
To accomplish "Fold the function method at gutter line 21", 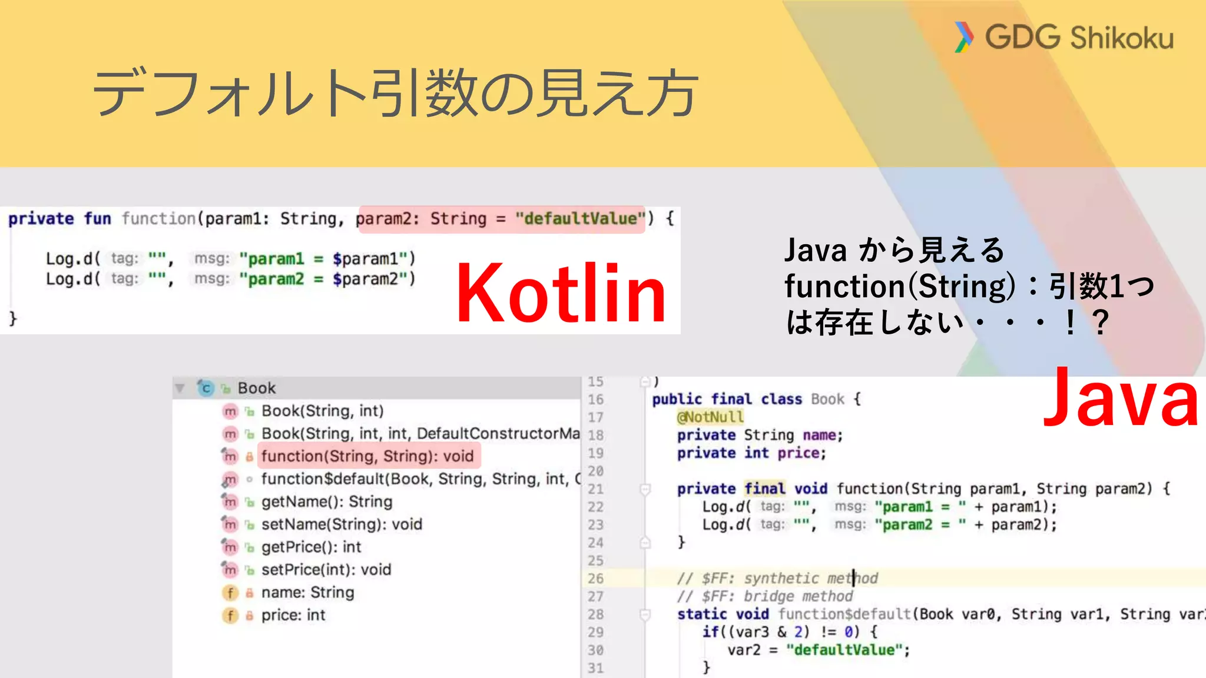I will [x=645, y=489].
